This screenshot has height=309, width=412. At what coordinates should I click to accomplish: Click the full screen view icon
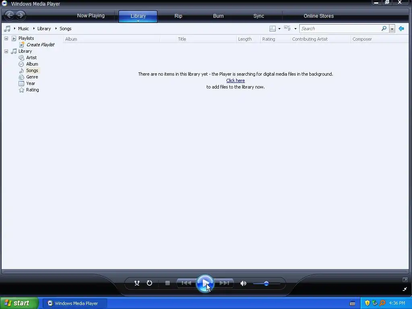pyautogui.click(x=405, y=280)
